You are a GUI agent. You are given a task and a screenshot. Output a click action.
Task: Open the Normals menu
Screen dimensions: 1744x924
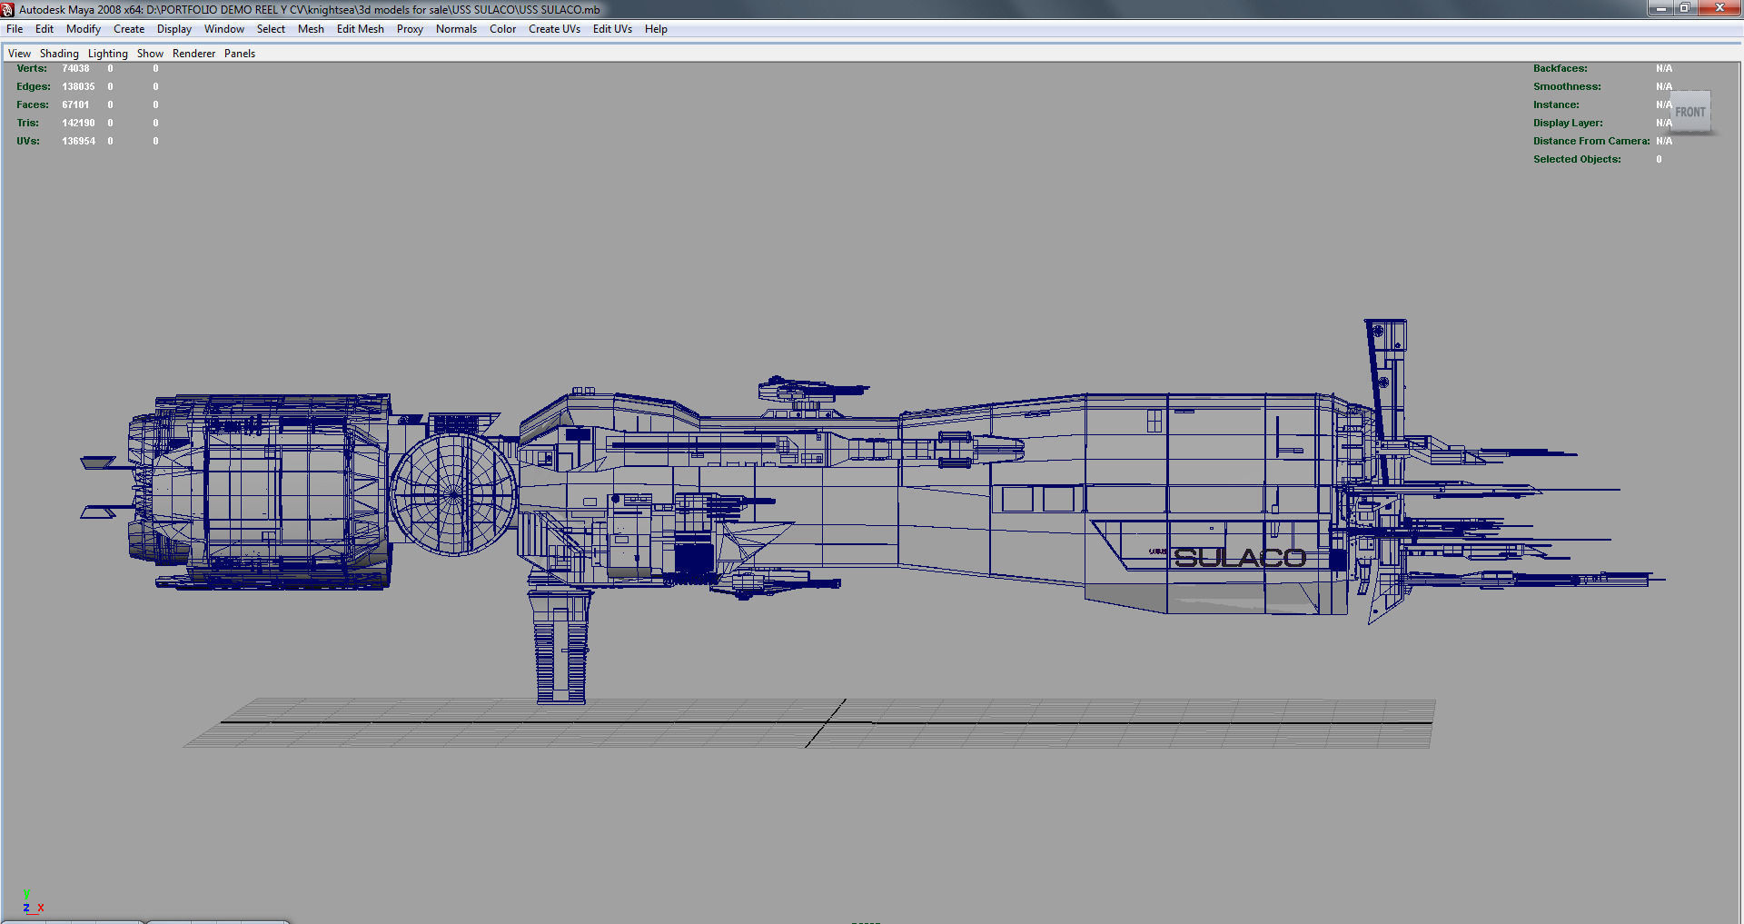coord(456,29)
